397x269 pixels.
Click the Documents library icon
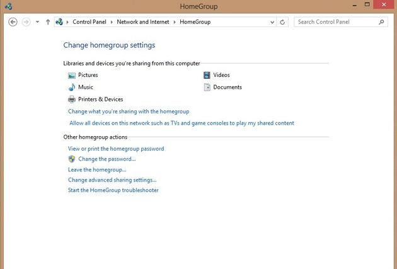pyautogui.click(x=207, y=88)
